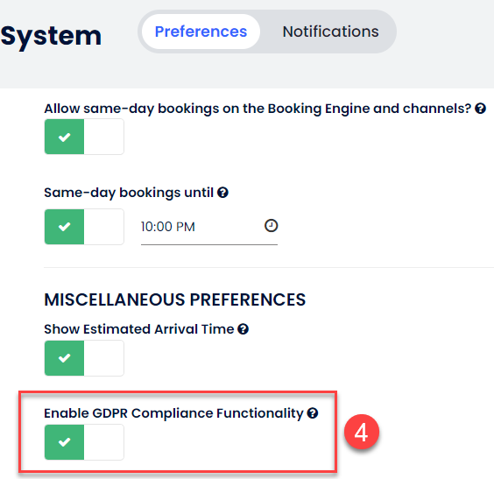The width and height of the screenshot is (494, 479).
Task: Open the clock time picker icon
Action: click(271, 226)
